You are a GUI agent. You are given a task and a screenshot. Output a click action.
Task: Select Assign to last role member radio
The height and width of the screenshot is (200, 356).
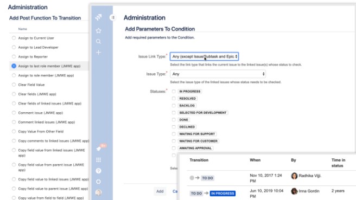(x=14, y=66)
